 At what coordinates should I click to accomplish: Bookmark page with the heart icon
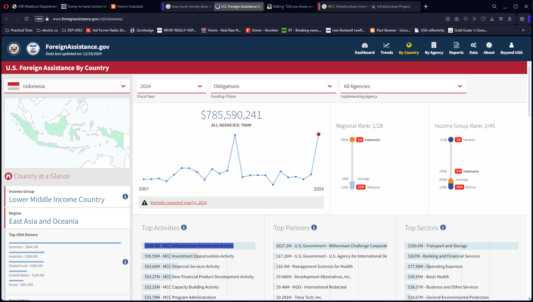coord(483,19)
